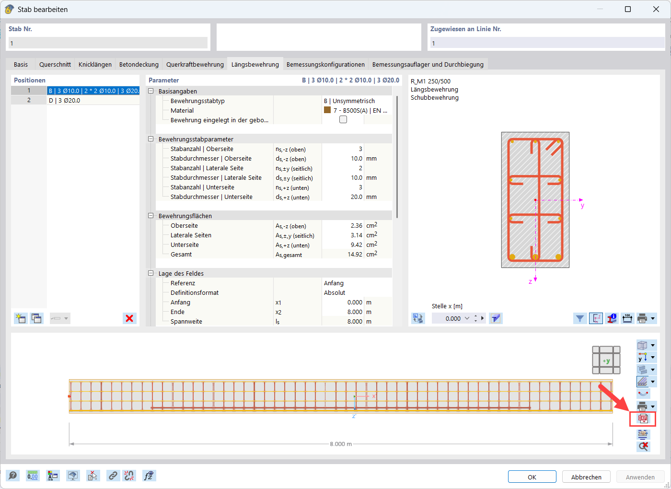Switch to the Basis tab
This screenshot has width=671, height=489.
pyautogui.click(x=21, y=64)
